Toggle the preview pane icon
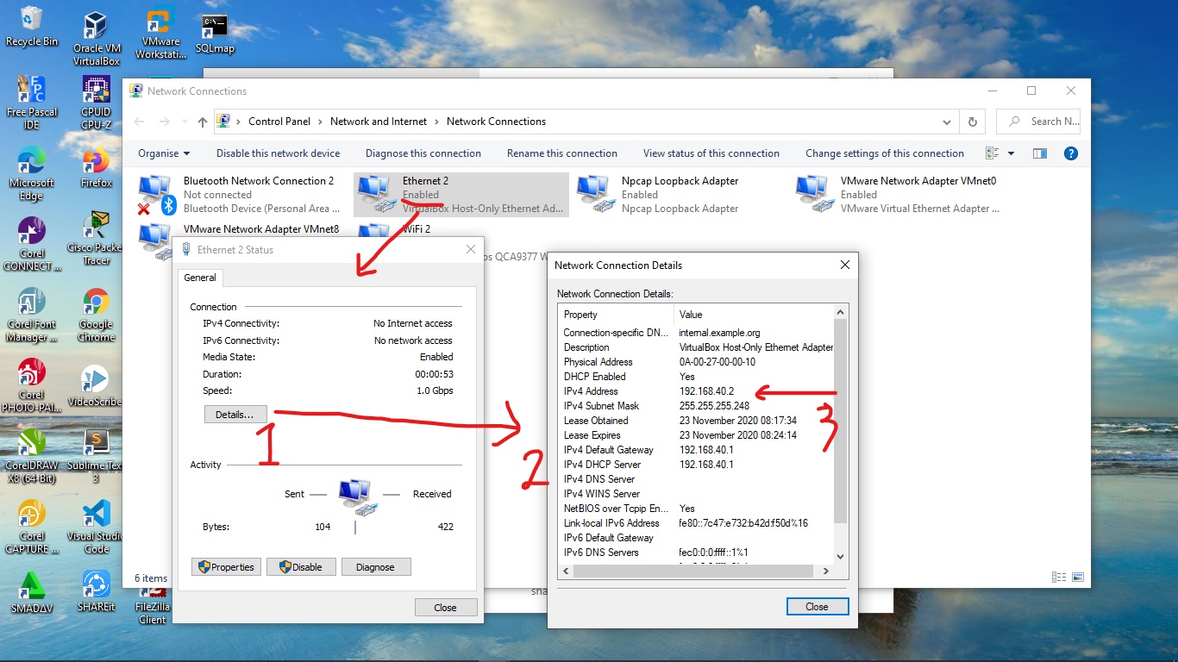 point(1039,153)
